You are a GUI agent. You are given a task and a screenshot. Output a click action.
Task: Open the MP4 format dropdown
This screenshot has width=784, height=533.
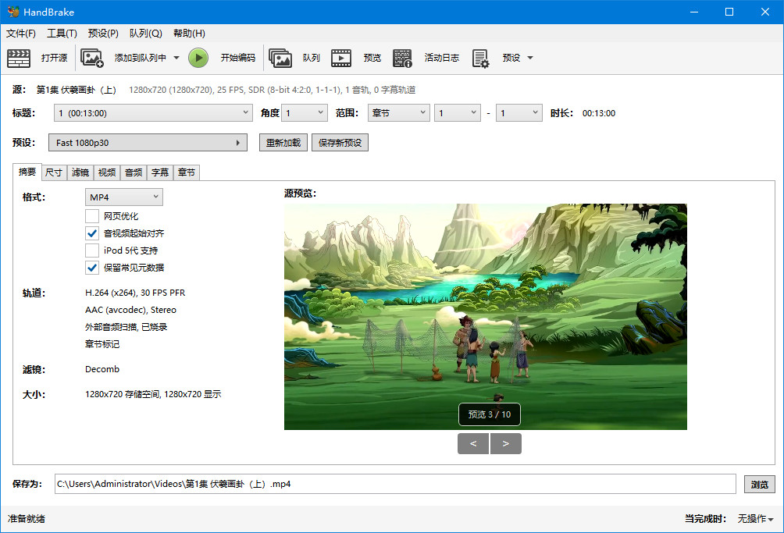124,197
